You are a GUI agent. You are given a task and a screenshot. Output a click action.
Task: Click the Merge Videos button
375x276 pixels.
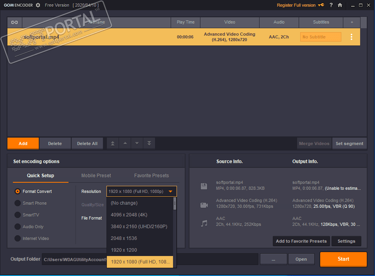point(314,143)
